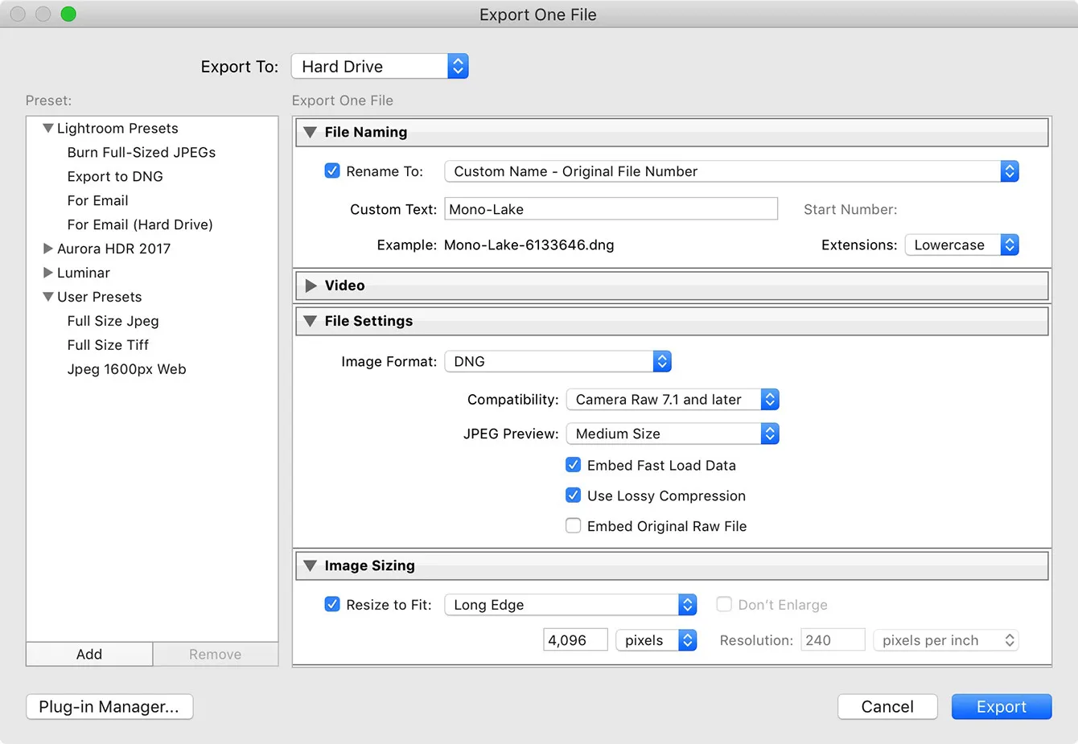Image resolution: width=1078 pixels, height=744 pixels.
Task: Collapse the Image Sizing section triangle
Action: [x=311, y=566]
